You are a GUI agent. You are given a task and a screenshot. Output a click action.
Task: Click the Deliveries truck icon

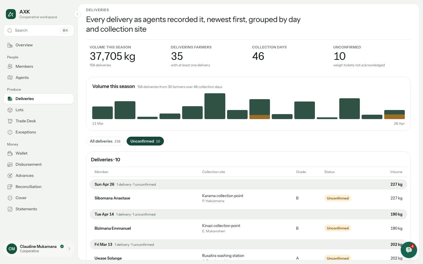click(x=10, y=99)
